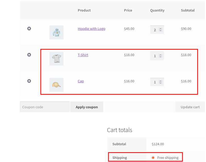This screenshot has height=162, width=206.
Task: Click the Hoodie quantity stepper arrows
Action: coord(161,30)
